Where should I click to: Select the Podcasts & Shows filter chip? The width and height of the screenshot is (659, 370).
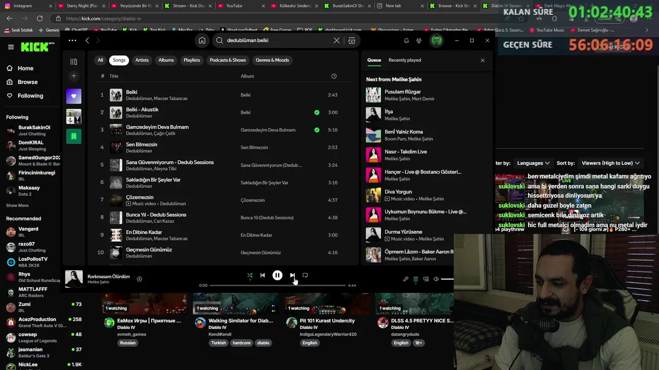(x=228, y=60)
